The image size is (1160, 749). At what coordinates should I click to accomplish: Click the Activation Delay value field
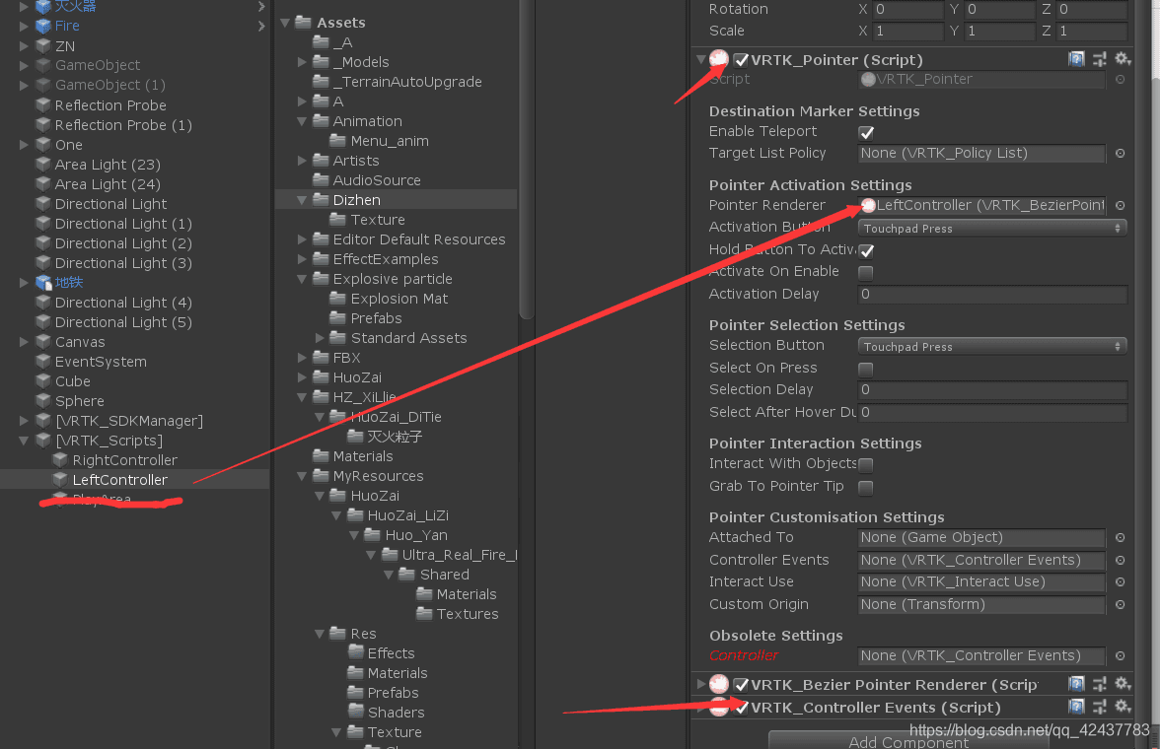point(992,295)
